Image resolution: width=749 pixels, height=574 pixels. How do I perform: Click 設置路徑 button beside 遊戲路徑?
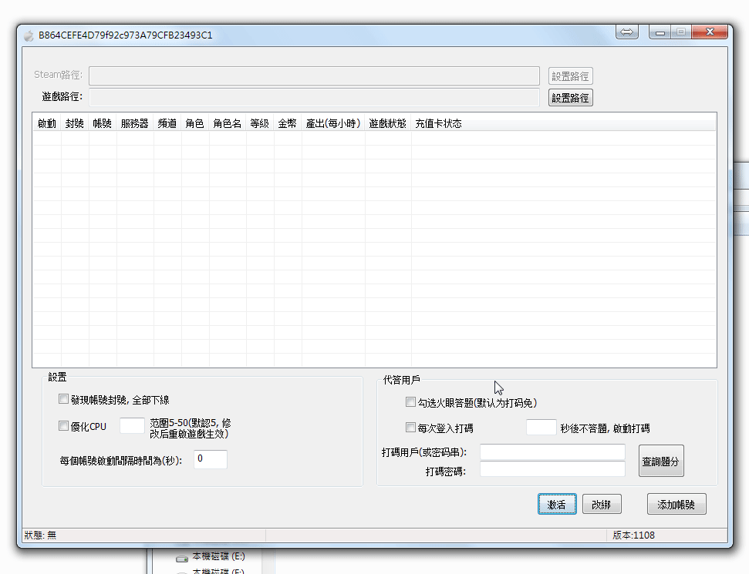coord(570,98)
